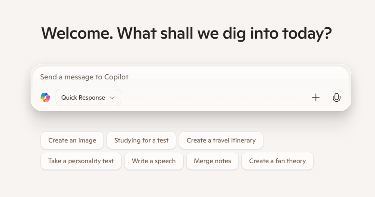Choose the Write a speech suggestion
375x197 pixels.
coord(154,161)
